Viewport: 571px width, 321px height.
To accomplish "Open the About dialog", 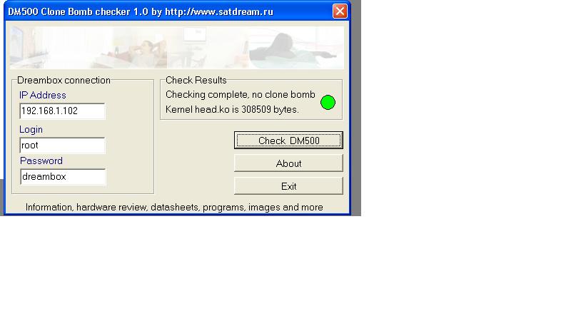I will [288, 163].
